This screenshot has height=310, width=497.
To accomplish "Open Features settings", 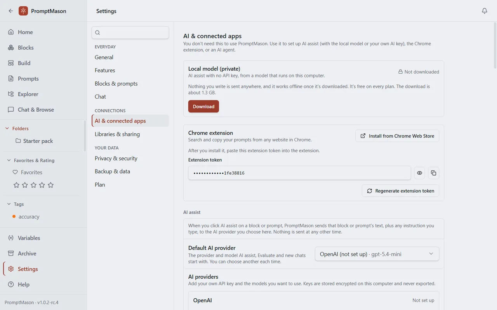I will pyautogui.click(x=130, y=71).
